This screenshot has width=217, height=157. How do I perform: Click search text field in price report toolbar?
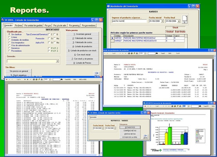point(56,79)
